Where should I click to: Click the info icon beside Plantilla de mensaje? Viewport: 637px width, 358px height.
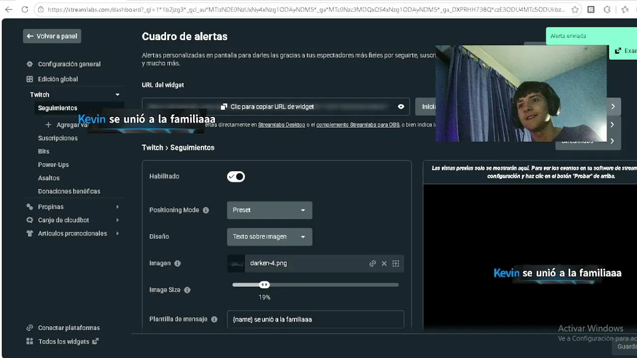[x=214, y=319]
